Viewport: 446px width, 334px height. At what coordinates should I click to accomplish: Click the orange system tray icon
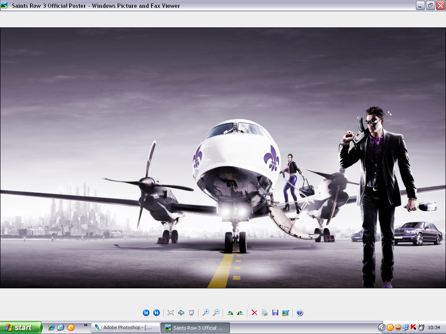pos(390,328)
